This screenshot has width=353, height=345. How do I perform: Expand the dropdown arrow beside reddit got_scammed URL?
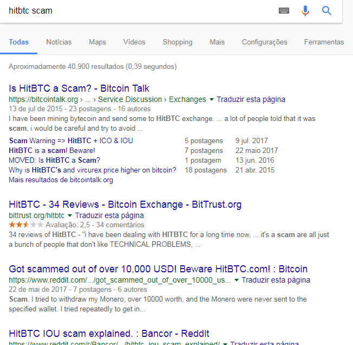pyautogui.click(x=237, y=280)
